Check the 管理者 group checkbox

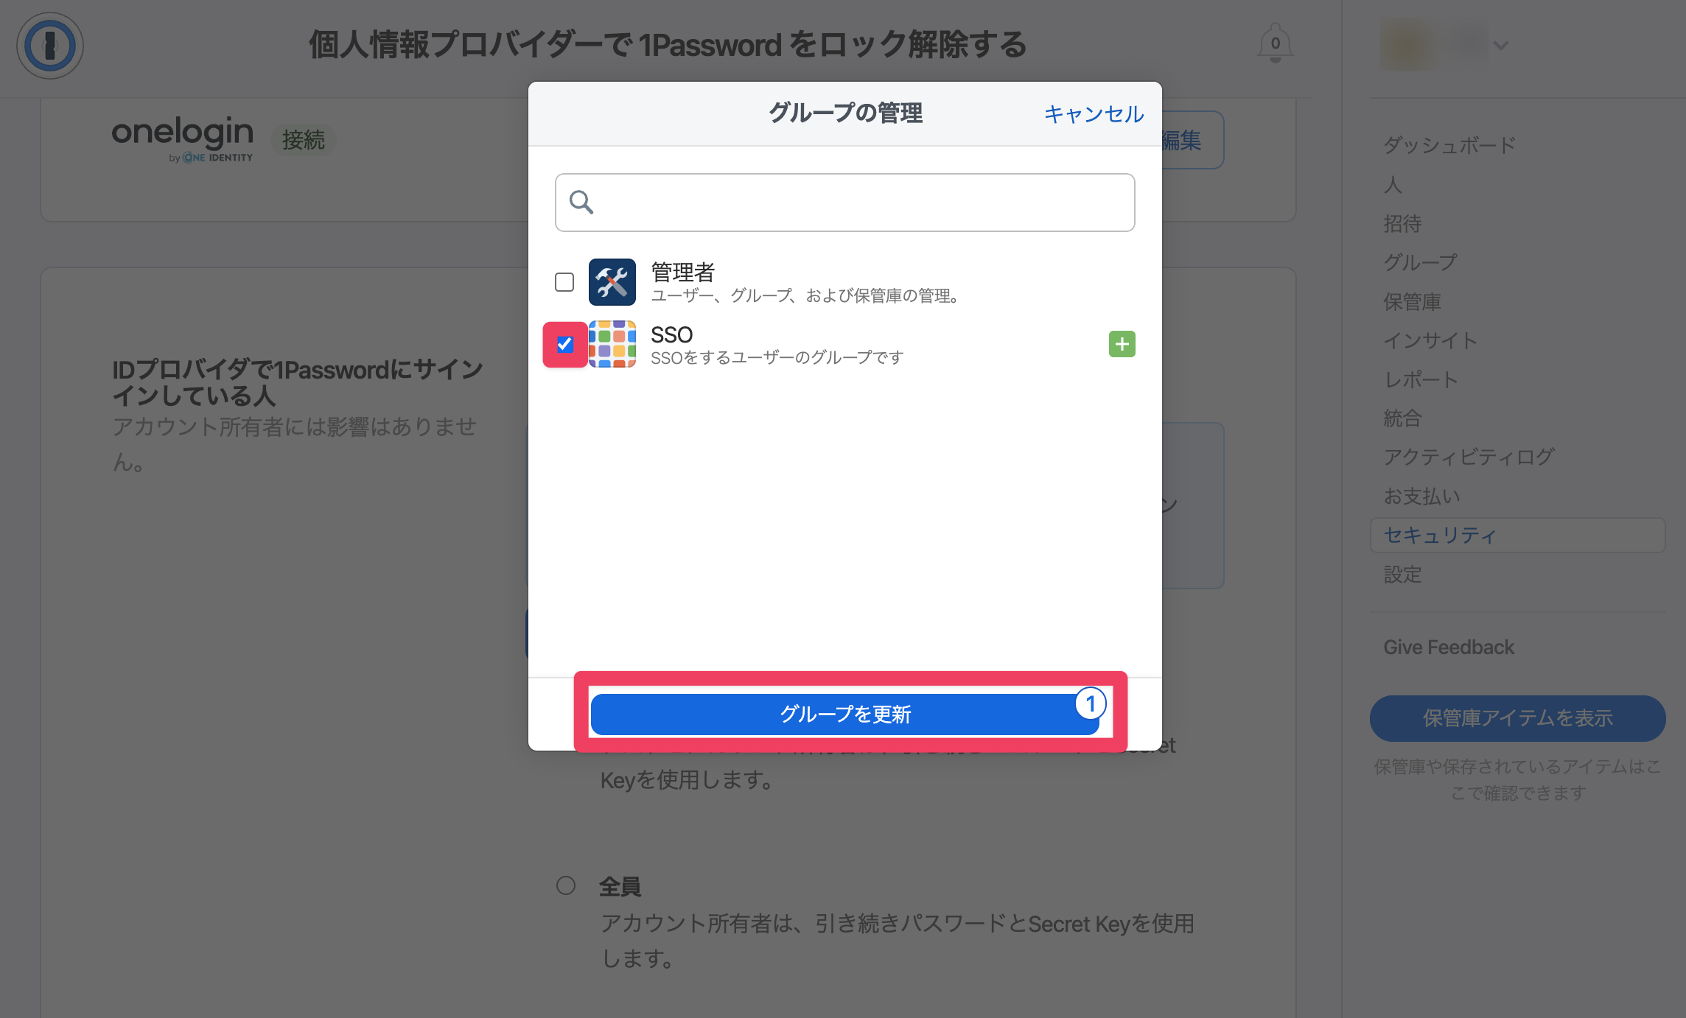[564, 282]
